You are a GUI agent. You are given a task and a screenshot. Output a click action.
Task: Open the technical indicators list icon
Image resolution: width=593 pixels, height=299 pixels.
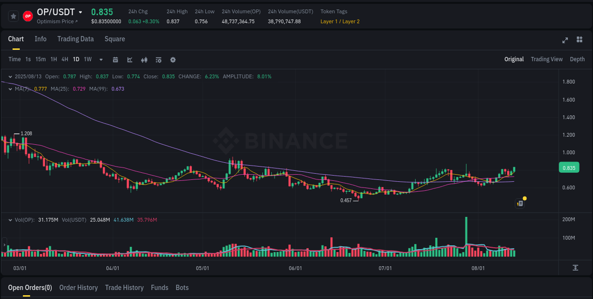[x=158, y=60]
